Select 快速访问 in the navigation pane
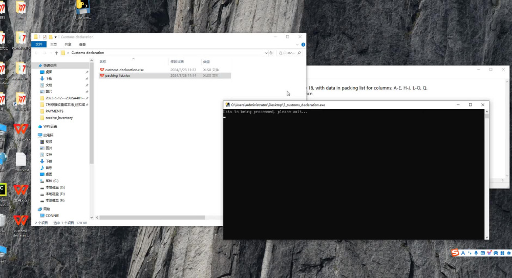Image resolution: width=512 pixels, height=278 pixels. [x=50, y=66]
